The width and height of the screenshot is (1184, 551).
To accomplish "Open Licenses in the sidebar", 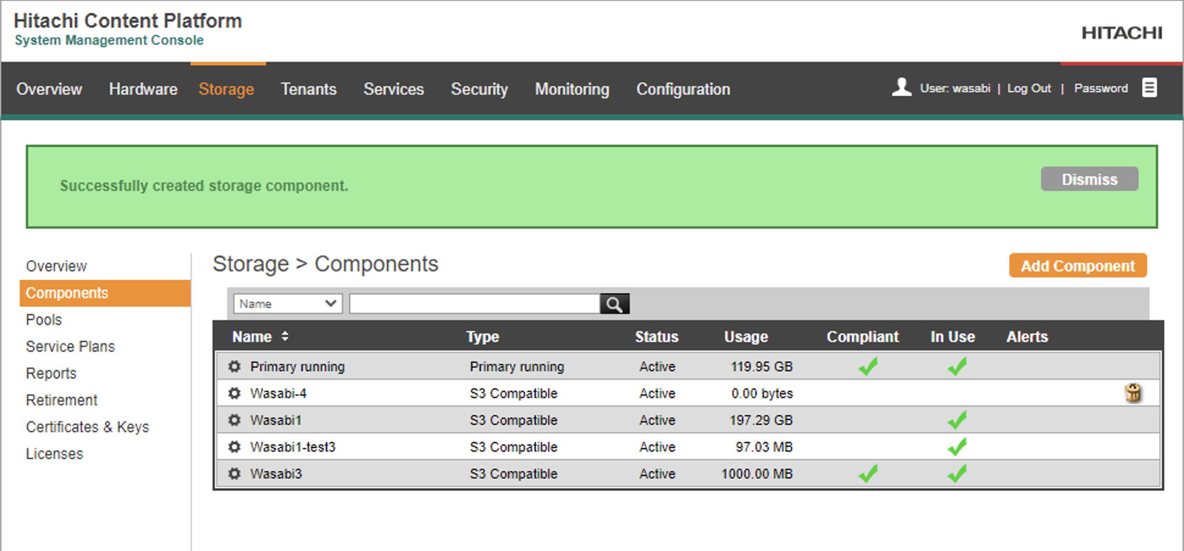I will click(54, 454).
